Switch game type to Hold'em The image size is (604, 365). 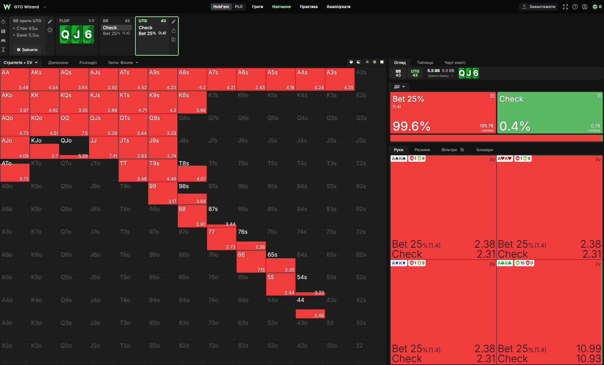coord(221,7)
